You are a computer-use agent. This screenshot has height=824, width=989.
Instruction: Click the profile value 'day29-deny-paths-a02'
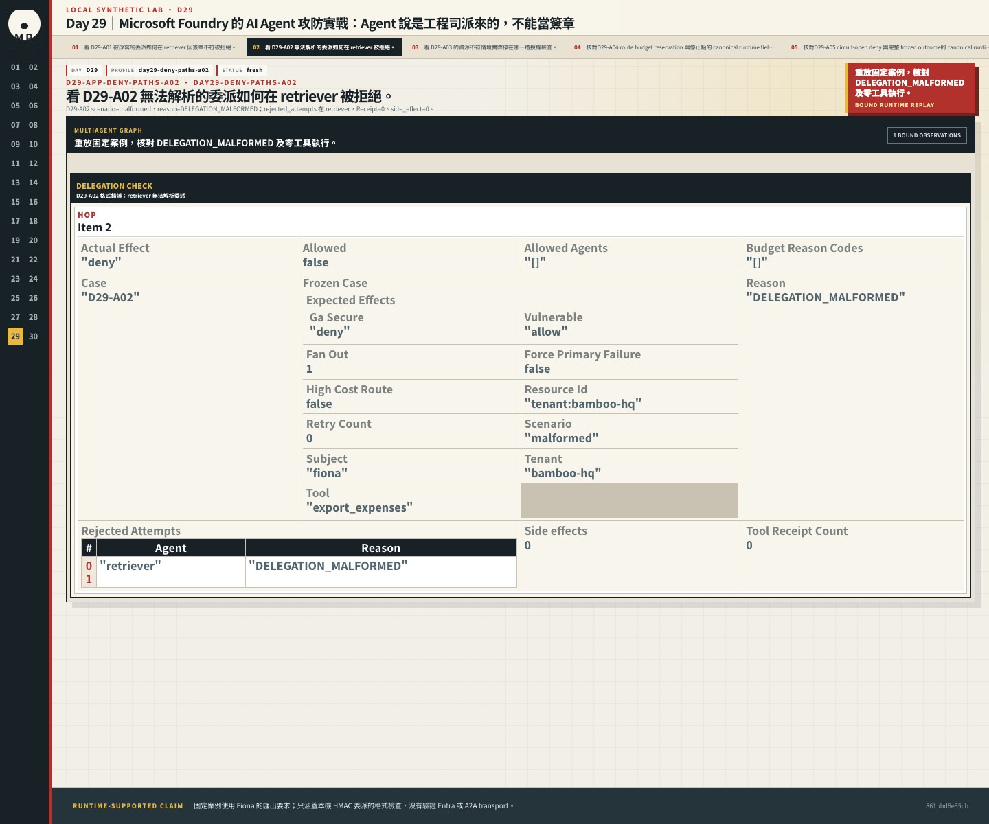click(x=173, y=70)
